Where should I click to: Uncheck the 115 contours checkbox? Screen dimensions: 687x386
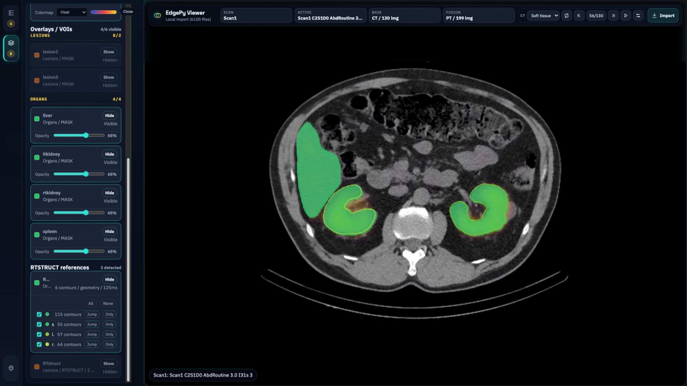tap(39, 314)
